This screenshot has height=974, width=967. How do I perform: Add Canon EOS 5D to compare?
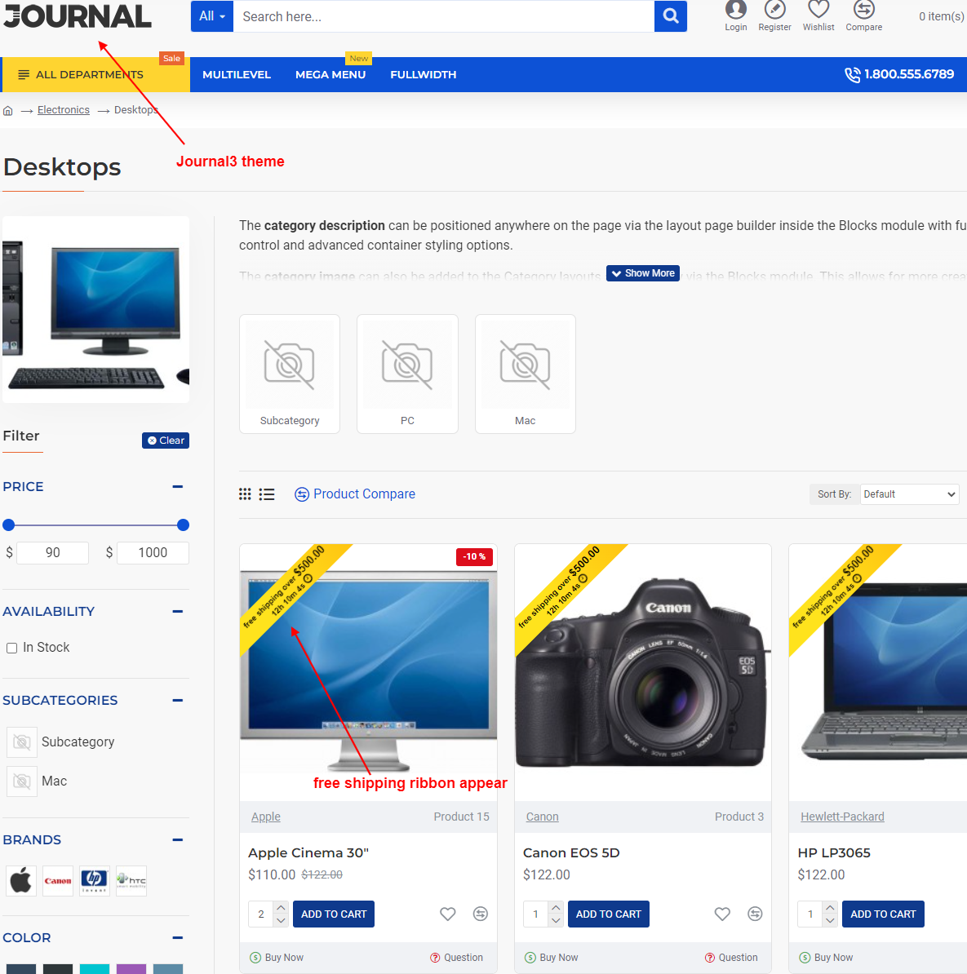coord(755,914)
